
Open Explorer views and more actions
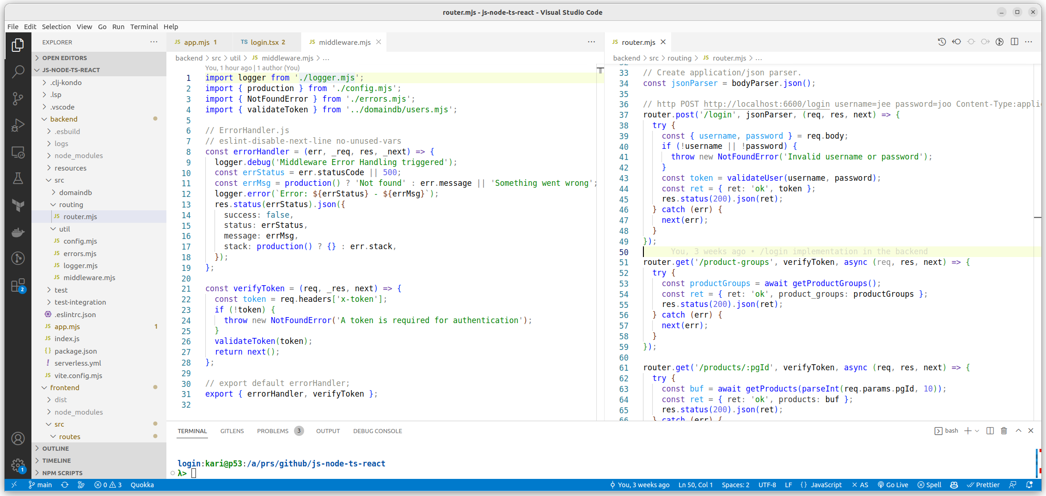click(x=153, y=42)
